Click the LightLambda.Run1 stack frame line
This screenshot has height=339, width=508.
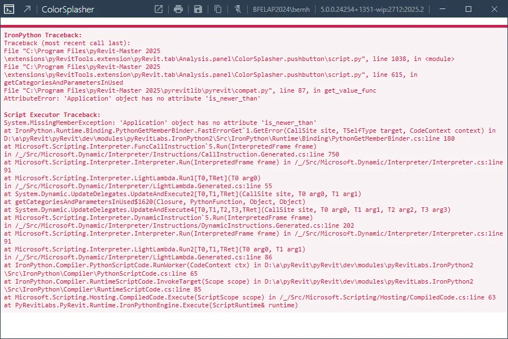pos(132,178)
